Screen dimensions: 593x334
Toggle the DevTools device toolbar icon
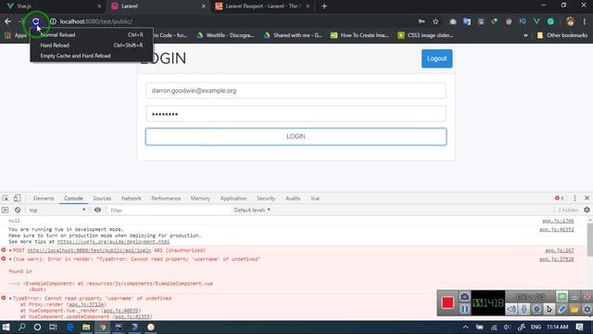[17, 198]
